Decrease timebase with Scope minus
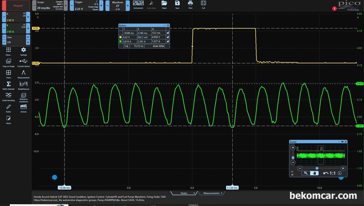This screenshot has width=364, height=206. (x=34, y=6)
